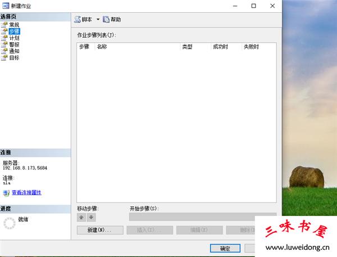The height and width of the screenshot is (257, 337).
Task: Click the 脚本 script toolbar button
Action: pos(83,20)
